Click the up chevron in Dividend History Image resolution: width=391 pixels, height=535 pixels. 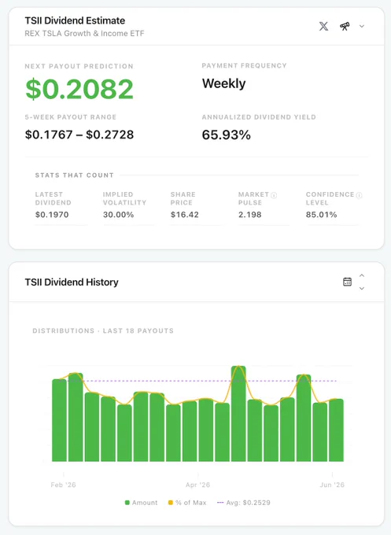coord(362,275)
